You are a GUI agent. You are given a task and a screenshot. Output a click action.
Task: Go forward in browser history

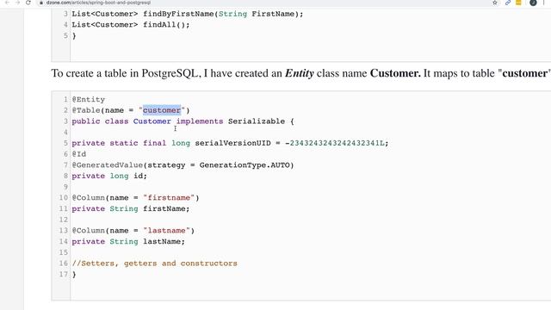click(x=17, y=3)
